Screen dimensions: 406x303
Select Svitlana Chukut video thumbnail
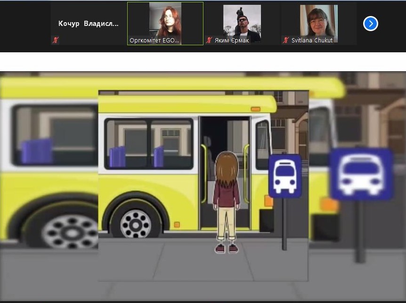pyautogui.click(x=319, y=24)
